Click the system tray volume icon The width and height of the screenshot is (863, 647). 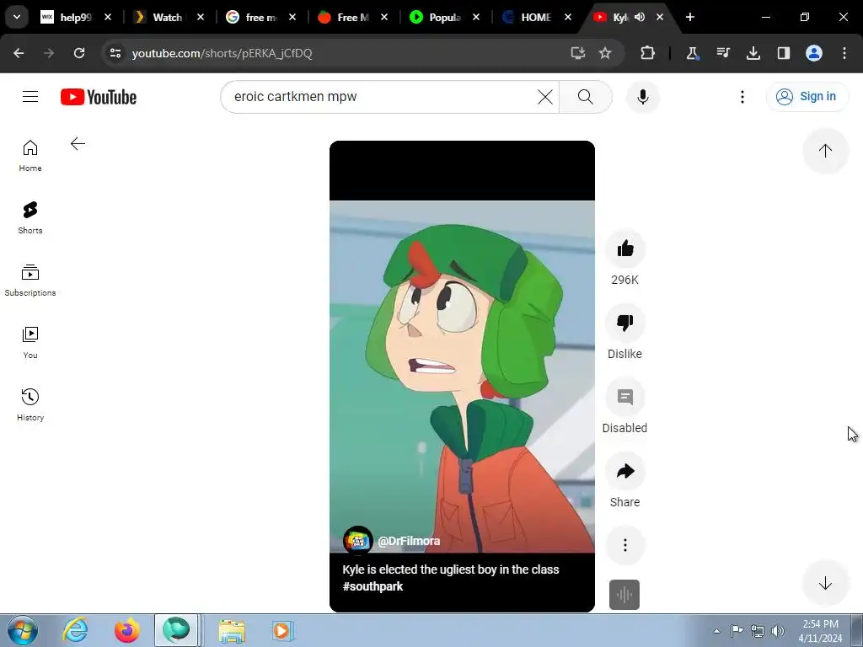pyautogui.click(x=778, y=631)
